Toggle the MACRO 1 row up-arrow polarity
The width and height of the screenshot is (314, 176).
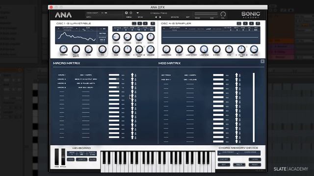(132, 75)
